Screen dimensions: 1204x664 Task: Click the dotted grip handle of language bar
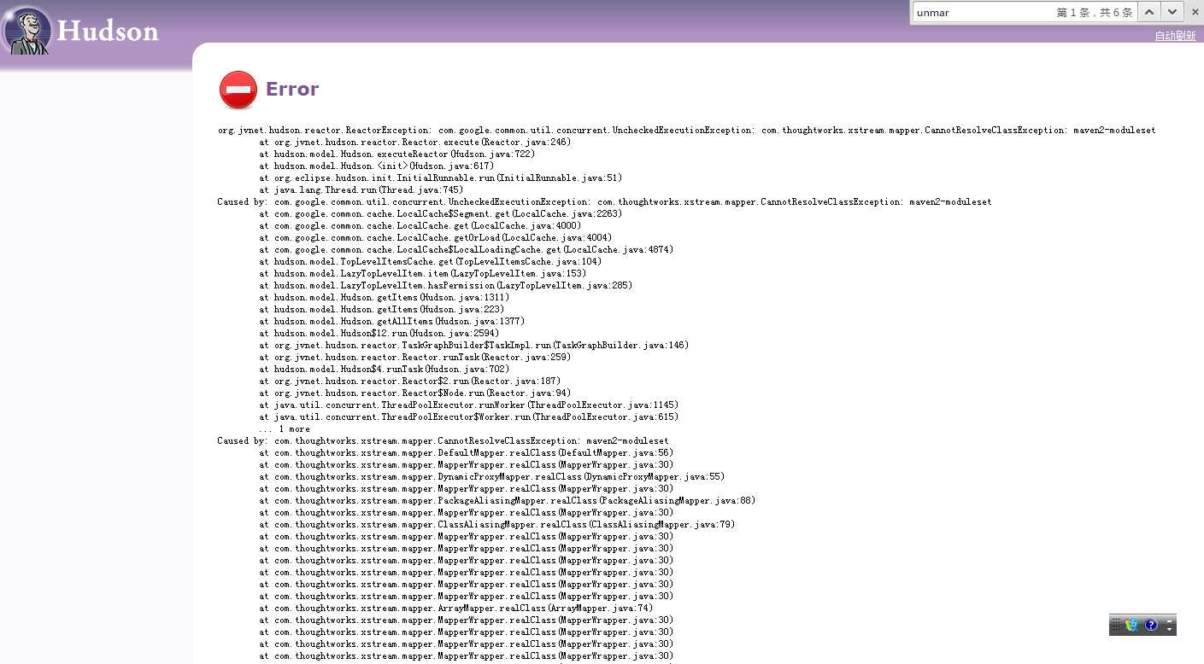[x=1116, y=625]
